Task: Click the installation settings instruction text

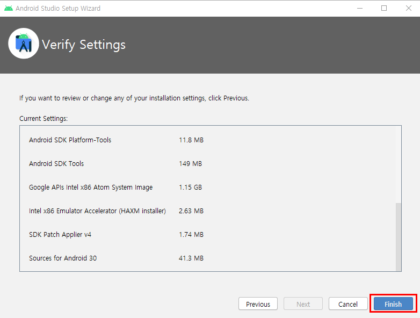Action: point(134,98)
